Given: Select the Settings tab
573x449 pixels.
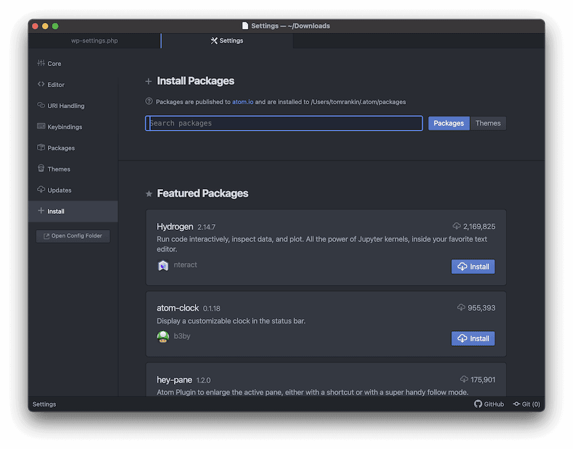Looking at the screenshot, I should (227, 40).
